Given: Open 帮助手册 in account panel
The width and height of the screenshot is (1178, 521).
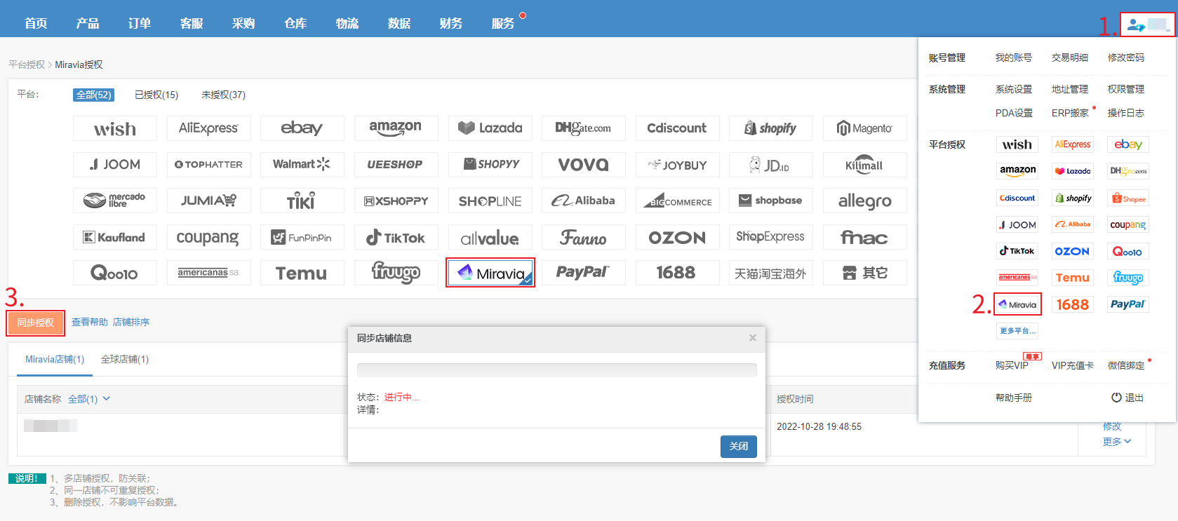Looking at the screenshot, I should tap(1014, 398).
